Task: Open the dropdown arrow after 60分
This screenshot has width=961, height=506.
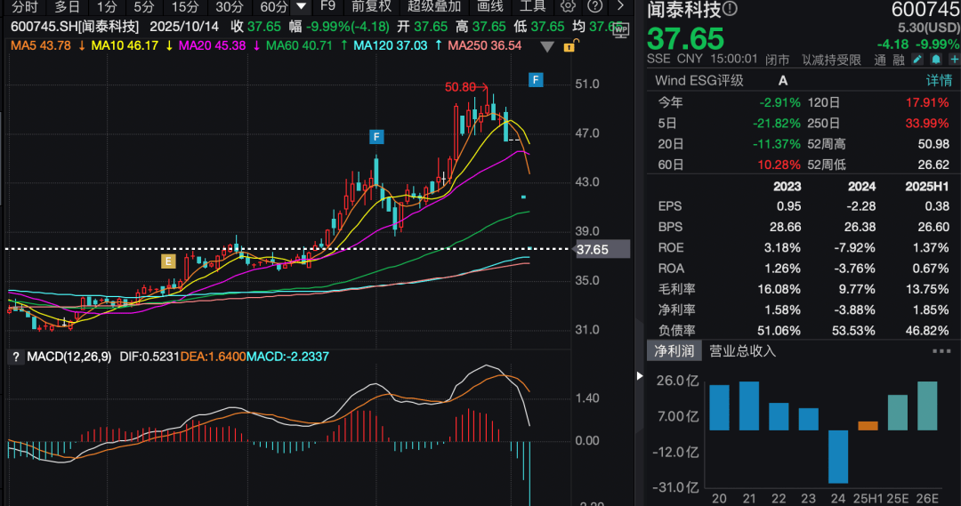Action: pos(302,6)
